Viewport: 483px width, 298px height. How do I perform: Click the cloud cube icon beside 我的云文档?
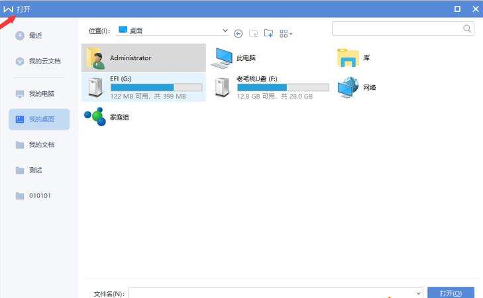[x=20, y=61]
